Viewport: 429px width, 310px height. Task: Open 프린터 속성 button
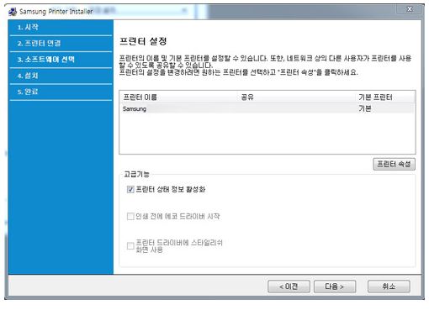(394, 164)
